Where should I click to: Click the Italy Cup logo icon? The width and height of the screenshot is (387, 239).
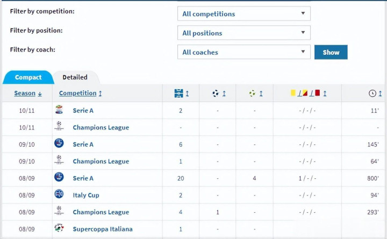(x=59, y=194)
